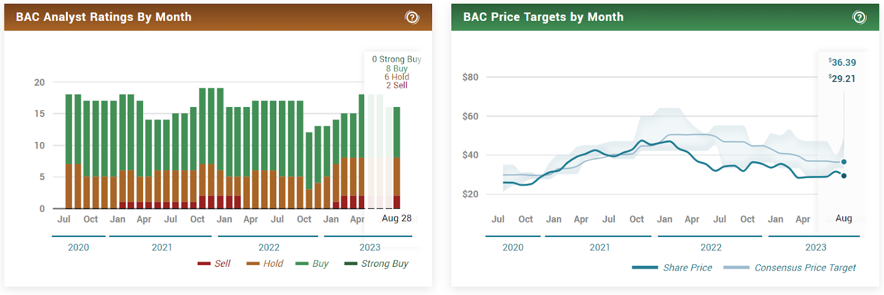Click 2020 year label under price chart

tap(513, 247)
